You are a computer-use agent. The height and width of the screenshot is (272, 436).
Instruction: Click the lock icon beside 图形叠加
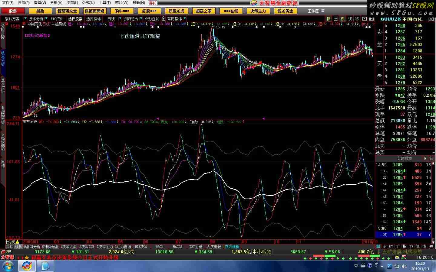click(x=163, y=19)
